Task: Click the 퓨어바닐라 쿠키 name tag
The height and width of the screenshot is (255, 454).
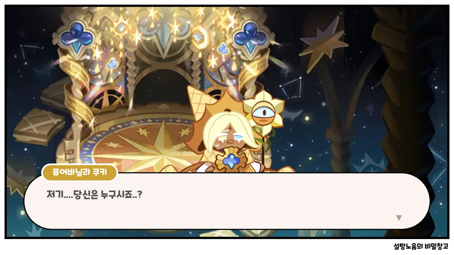Action: click(79, 173)
